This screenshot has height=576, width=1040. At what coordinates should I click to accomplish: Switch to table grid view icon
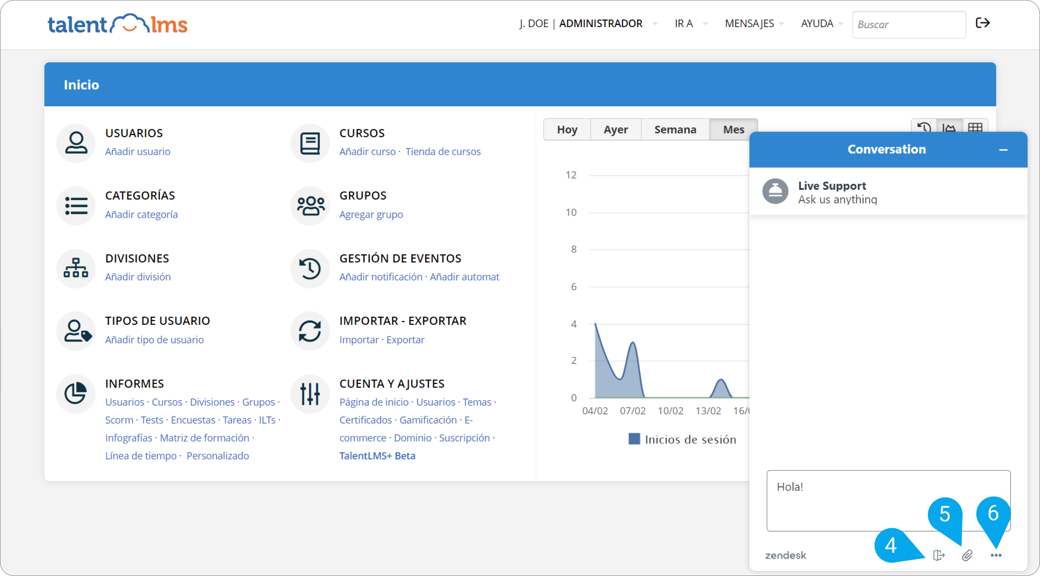[975, 128]
